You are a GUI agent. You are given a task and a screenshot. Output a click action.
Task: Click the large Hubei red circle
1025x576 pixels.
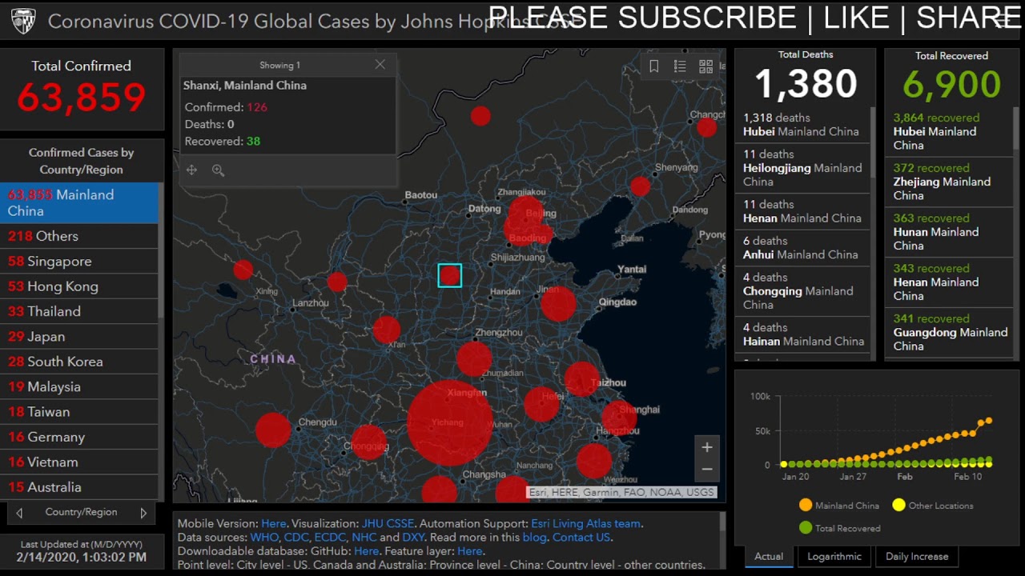coord(450,422)
